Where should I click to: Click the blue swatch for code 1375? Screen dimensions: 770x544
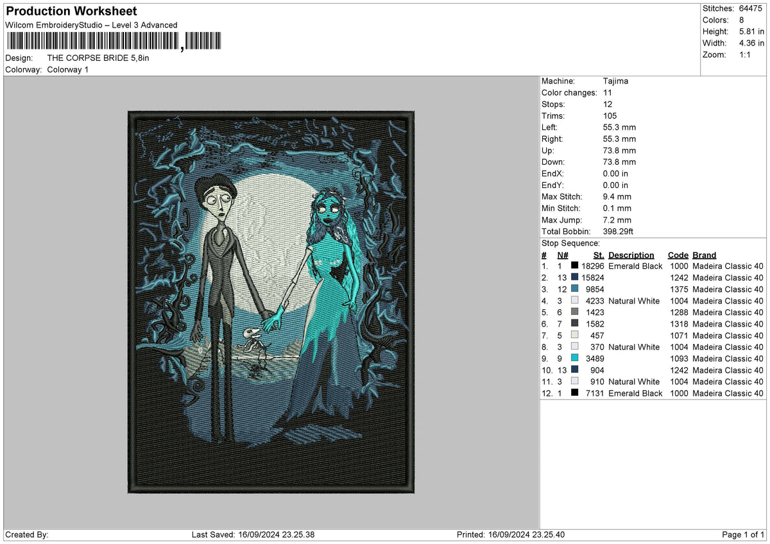(574, 289)
